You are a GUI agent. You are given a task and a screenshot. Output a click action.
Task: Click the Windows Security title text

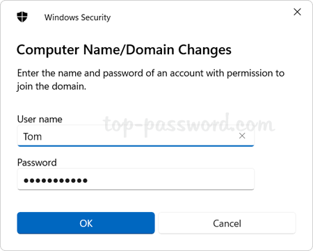coord(77,17)
